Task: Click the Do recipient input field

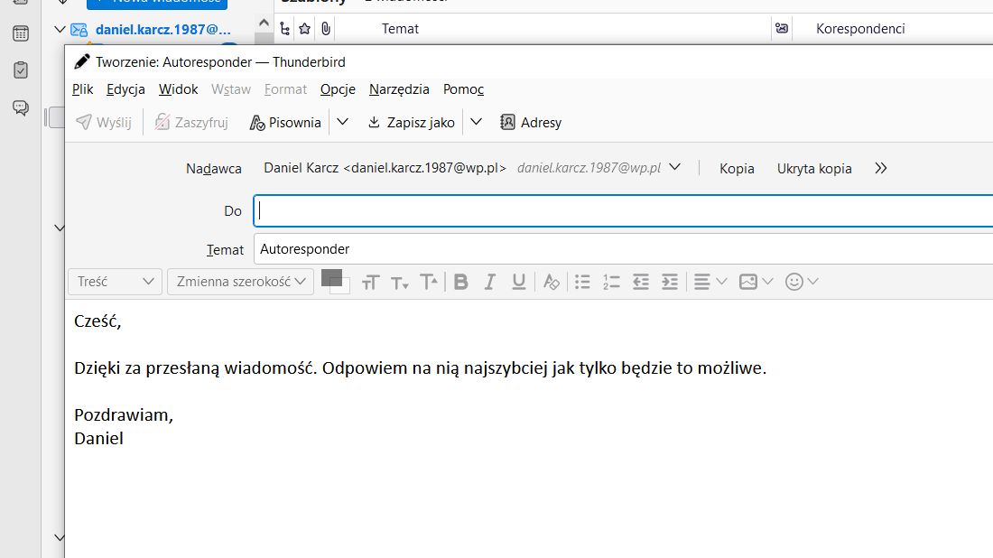Action: pos(624,211)
